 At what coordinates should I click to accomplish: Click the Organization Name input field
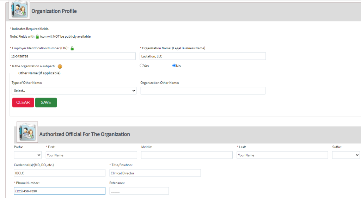click(203, 56)
